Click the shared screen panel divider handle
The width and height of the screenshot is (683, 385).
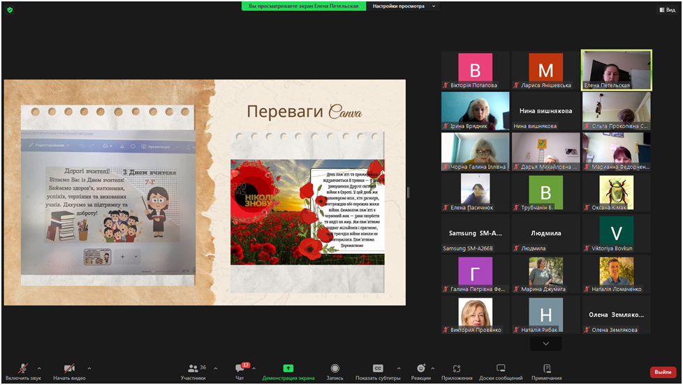(x=409, y=192)
